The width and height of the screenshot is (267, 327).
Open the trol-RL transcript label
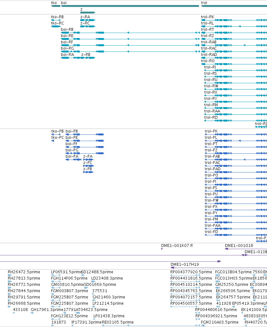(207, 23)
